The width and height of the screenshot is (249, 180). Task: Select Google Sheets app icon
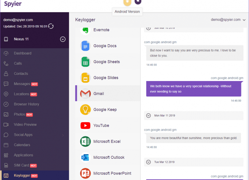point(86,62)
